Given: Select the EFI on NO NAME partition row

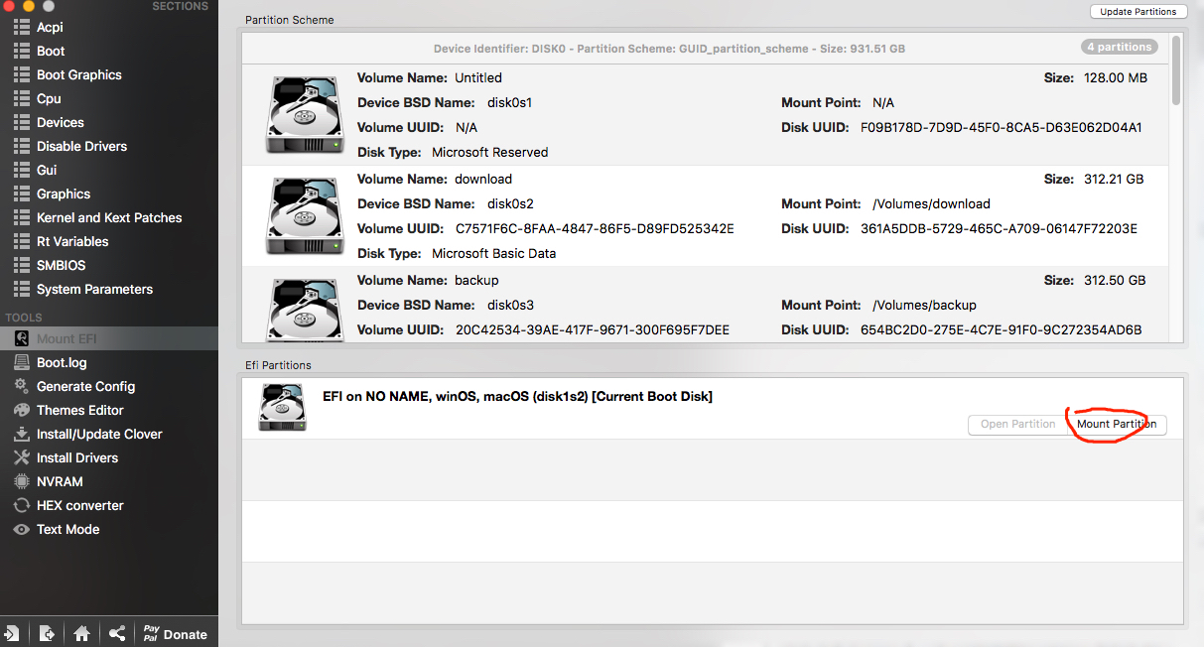Looking at the screenshot, I should coord(596,407).
